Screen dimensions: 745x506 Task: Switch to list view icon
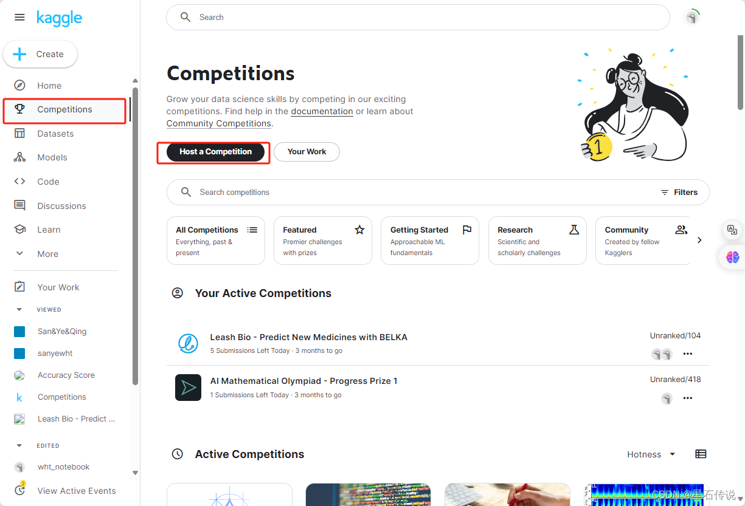point(701,454)
